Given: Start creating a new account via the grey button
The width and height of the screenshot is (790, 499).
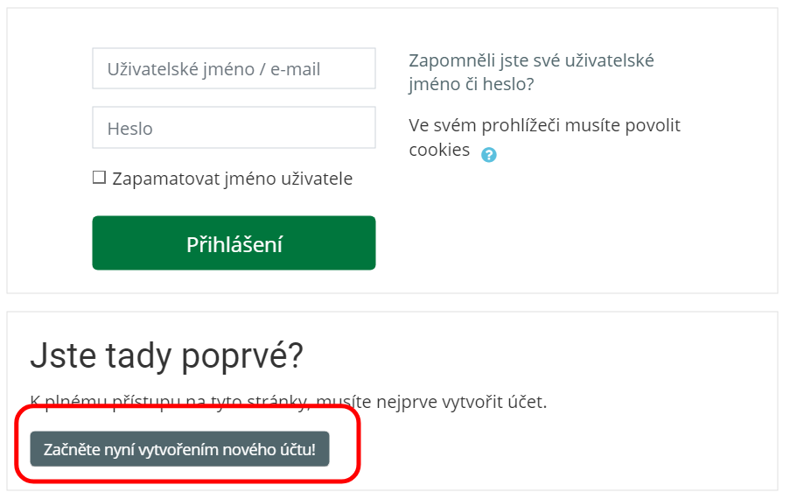Looking at the screenshot, I should pos(179,449).
